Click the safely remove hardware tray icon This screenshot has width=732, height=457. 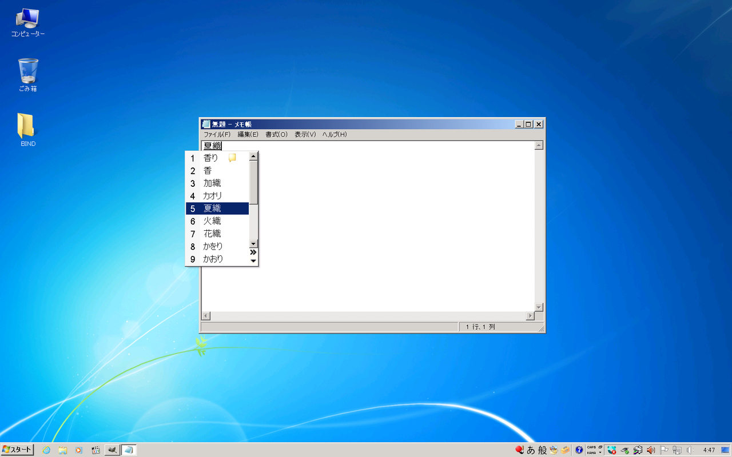pos(625,450)
